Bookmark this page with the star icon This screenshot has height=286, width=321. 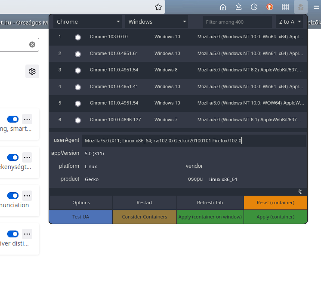click(158, 7)
